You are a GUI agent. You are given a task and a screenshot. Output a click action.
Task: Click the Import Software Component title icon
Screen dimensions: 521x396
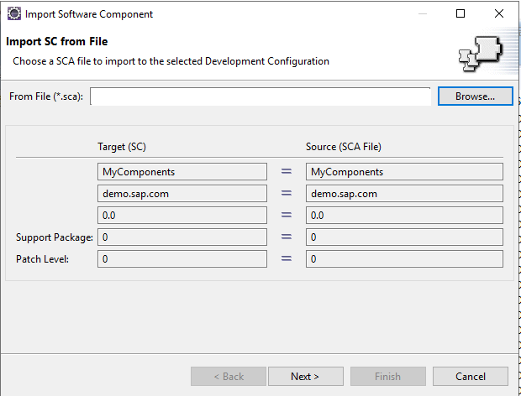[x=14, y=14]
